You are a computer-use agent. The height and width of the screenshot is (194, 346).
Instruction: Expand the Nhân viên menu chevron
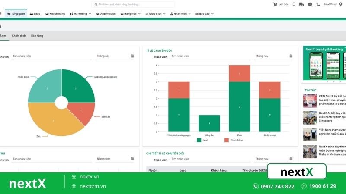(189, 14)
